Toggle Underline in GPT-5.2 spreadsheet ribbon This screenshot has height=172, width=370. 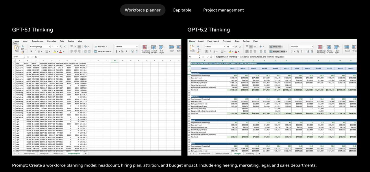(x=214, y=51)
